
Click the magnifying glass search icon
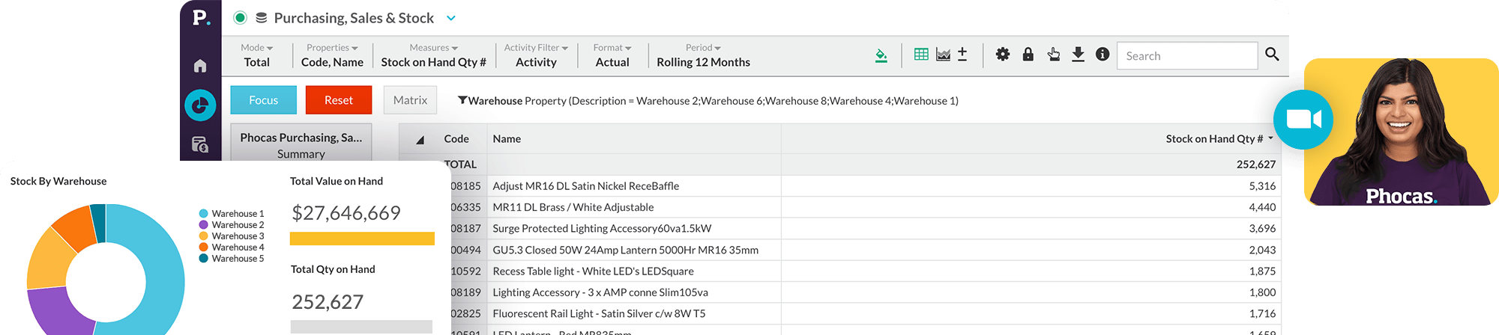(x=1272, y=55)
